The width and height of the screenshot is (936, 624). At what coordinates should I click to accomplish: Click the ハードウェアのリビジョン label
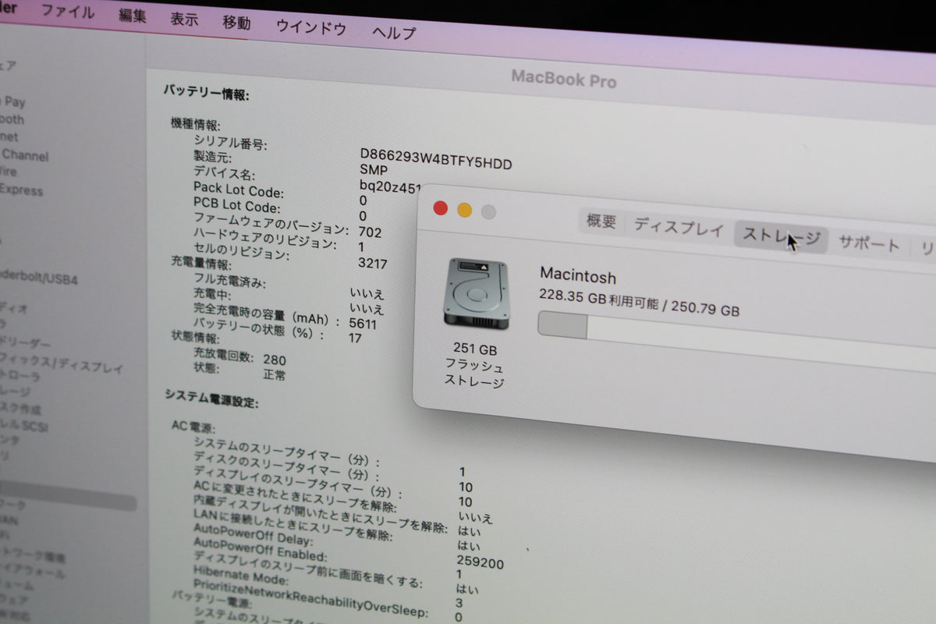tap(265, 239)
